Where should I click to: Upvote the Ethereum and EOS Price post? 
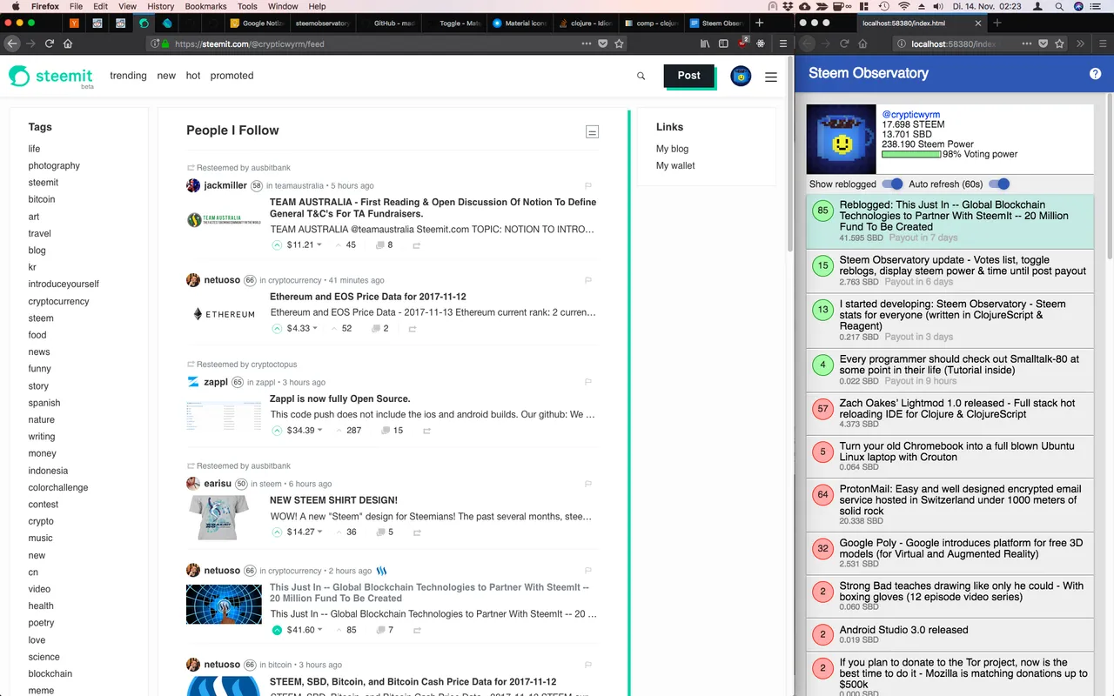tap(277, 329)
